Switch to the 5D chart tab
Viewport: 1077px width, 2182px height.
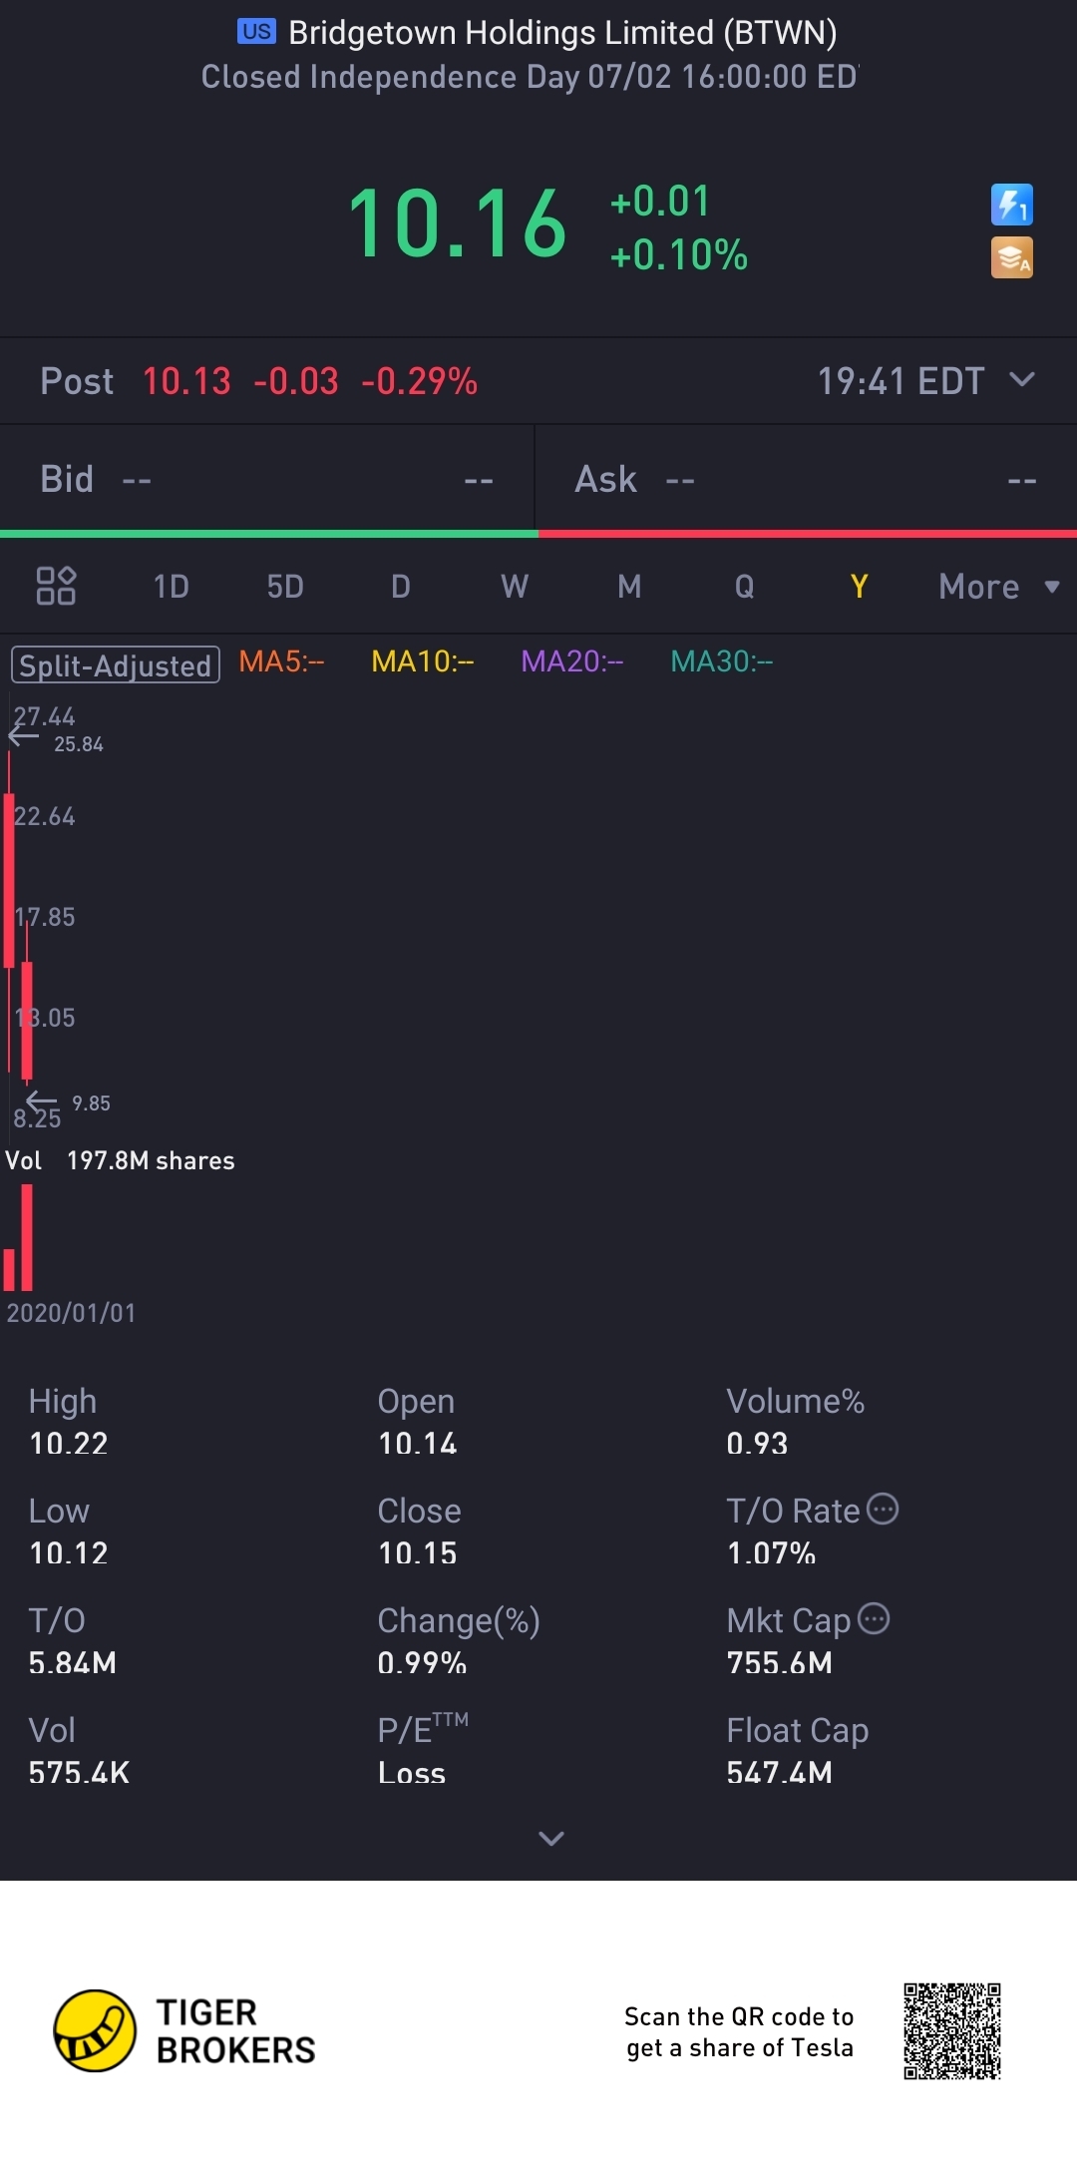point(285,587)
